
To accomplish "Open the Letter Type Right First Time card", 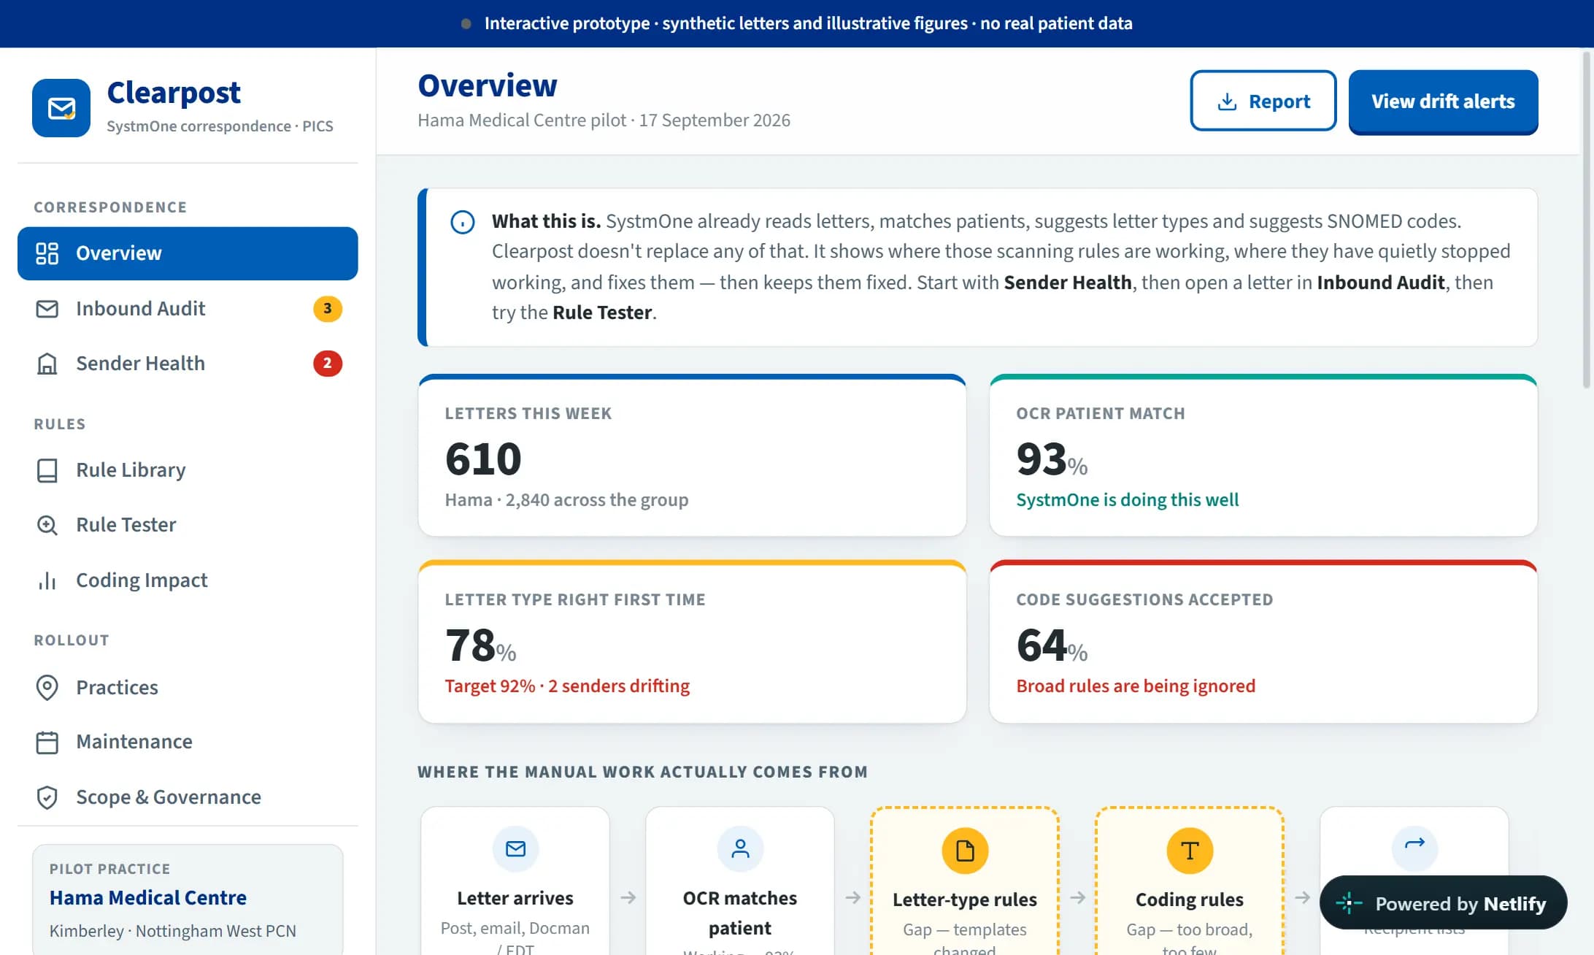I will (x=692, y=642).
